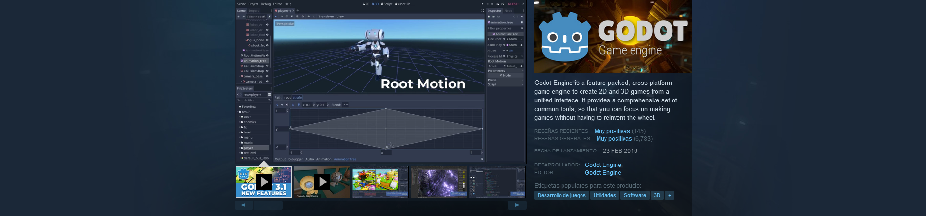Click the Software tag
Image resolution: width=926 pixels, height=216 pixels.
click(635, 196)
